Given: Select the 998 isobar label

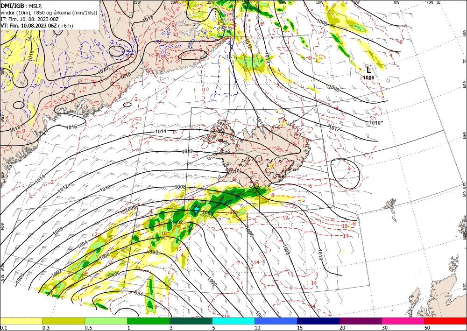Looking at the screenshot, I should point(154,253).
